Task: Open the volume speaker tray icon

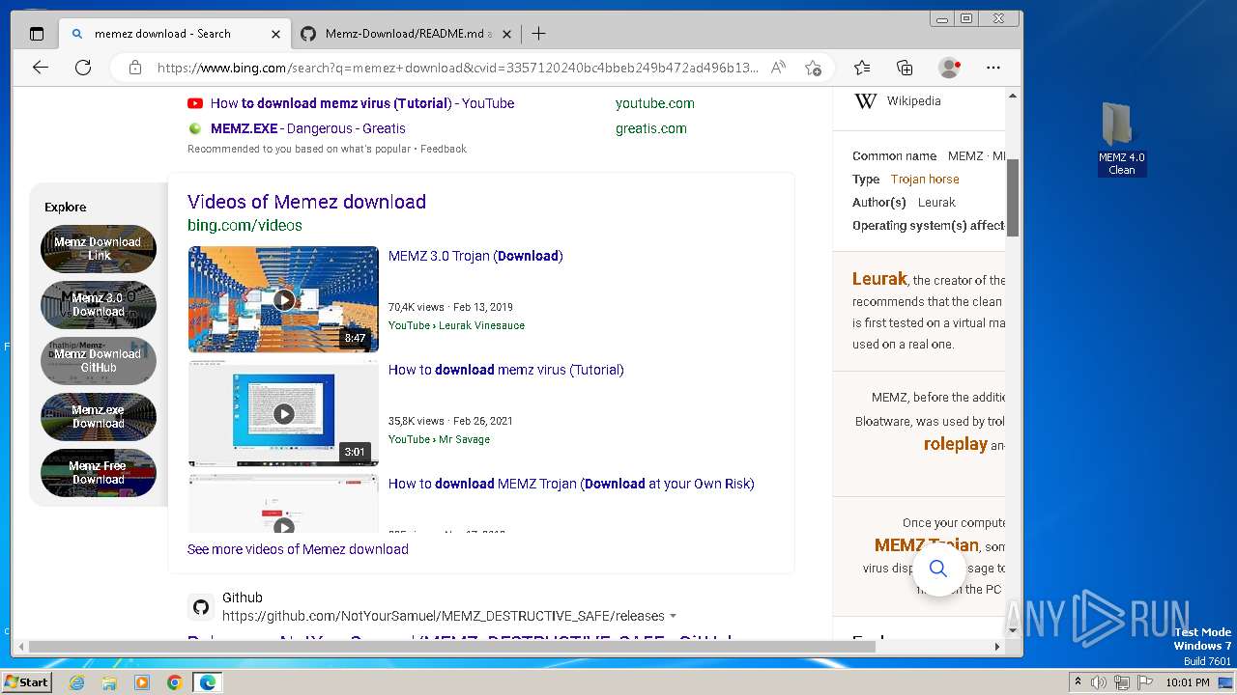Action: coord(1099,682)
